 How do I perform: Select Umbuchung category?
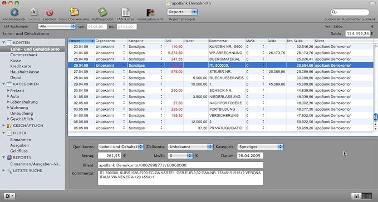22,114
